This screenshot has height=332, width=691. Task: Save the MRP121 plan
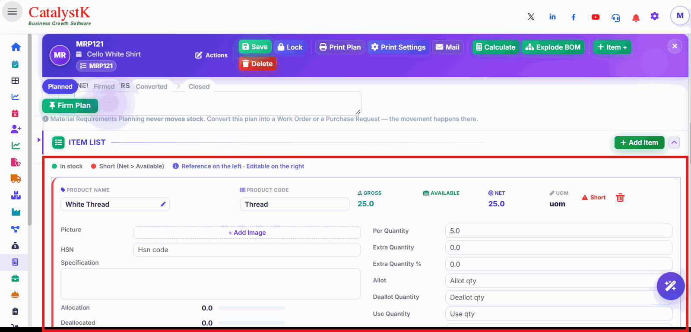255,47
